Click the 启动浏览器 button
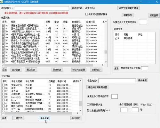 77,8
